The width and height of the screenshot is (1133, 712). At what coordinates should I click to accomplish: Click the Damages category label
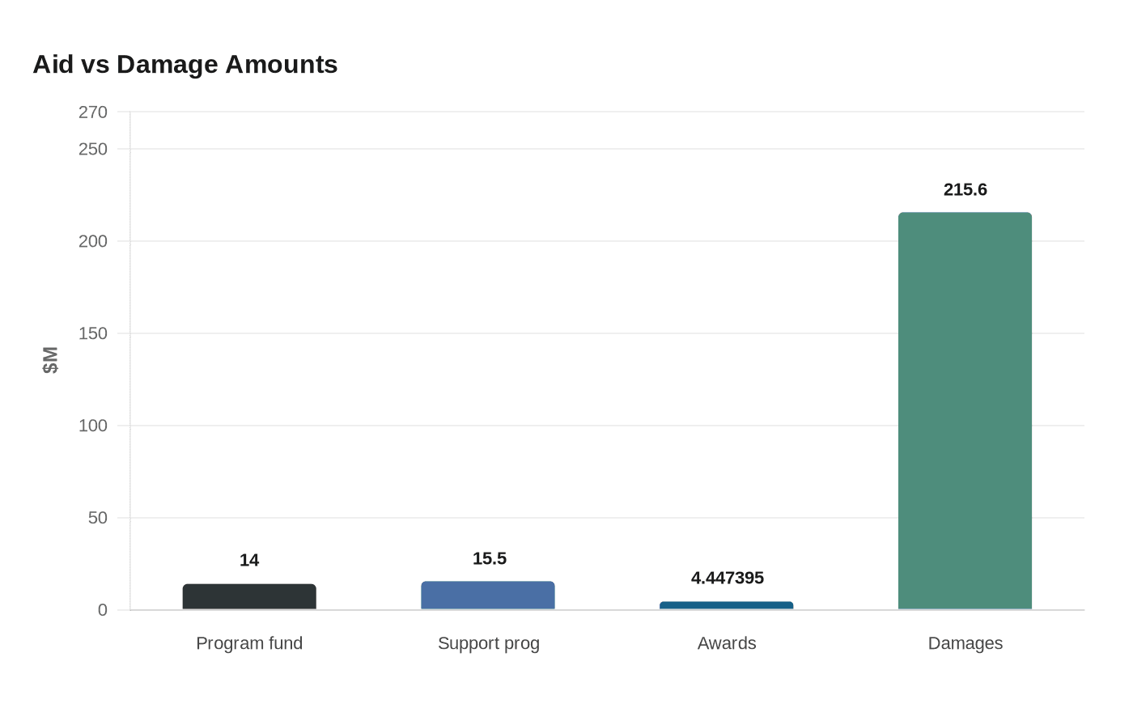965,643
